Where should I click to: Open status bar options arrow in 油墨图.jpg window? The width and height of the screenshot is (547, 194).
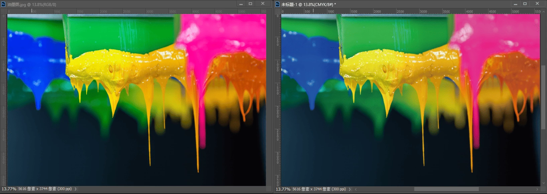pyautogui.click(x=76, y=189)
